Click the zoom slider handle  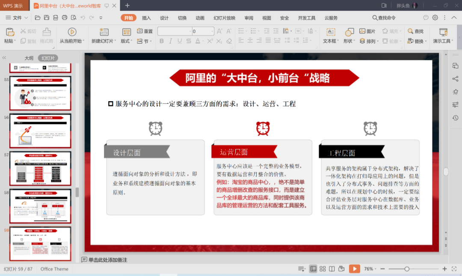pyautogui.click(x=407, y=269)
